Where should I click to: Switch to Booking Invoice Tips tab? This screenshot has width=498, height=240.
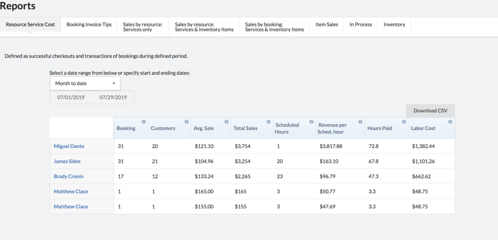(x=89, y=24)
